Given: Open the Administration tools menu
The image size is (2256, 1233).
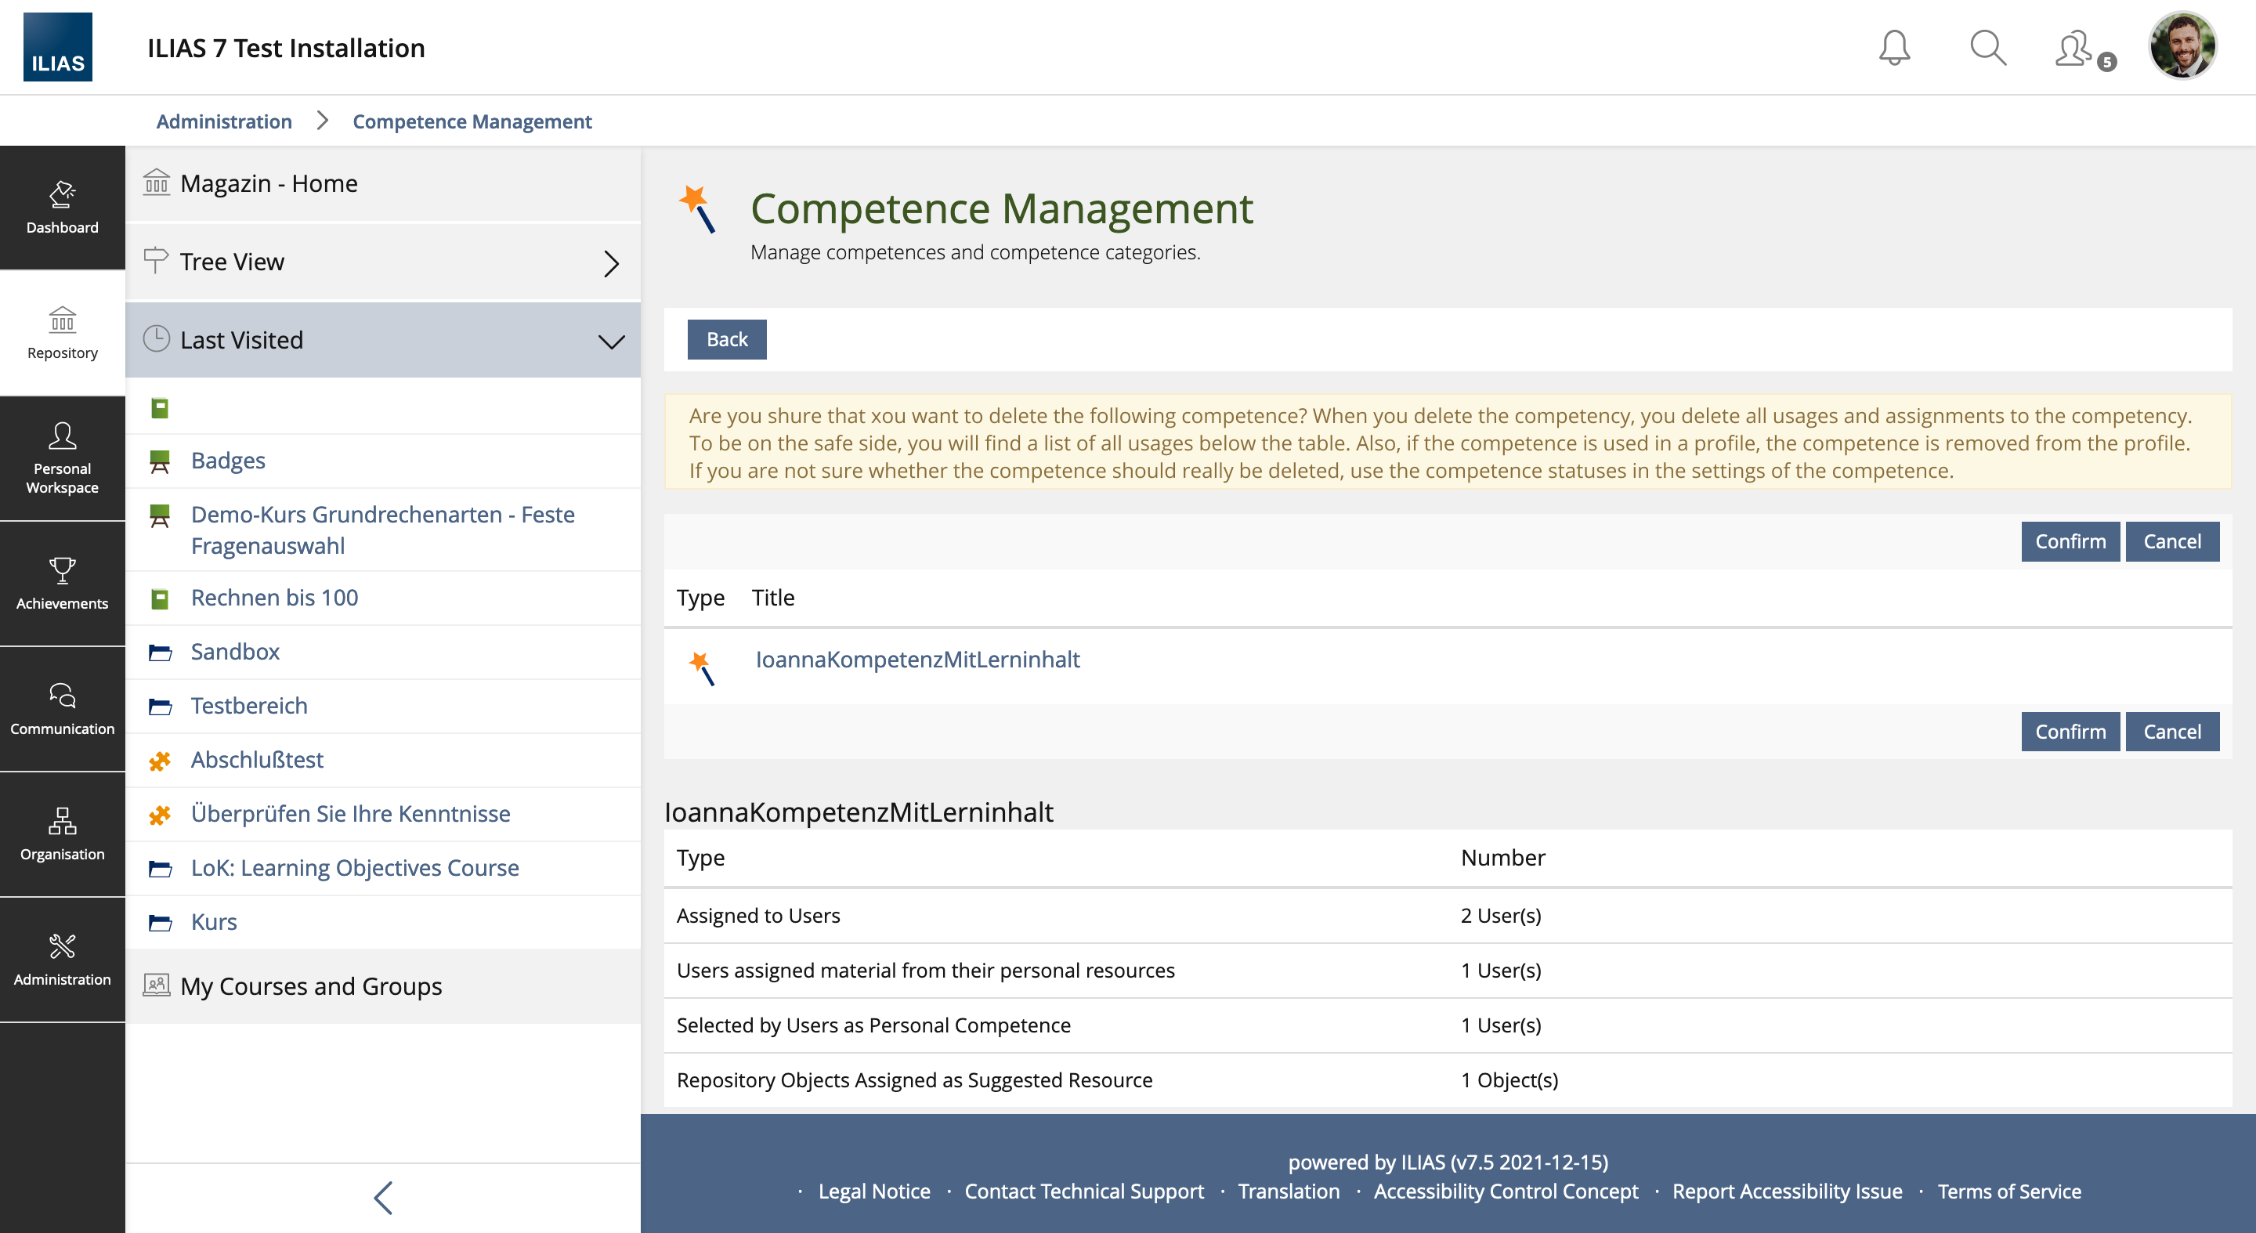Looking at the screenshot, I should pos(62,959).
